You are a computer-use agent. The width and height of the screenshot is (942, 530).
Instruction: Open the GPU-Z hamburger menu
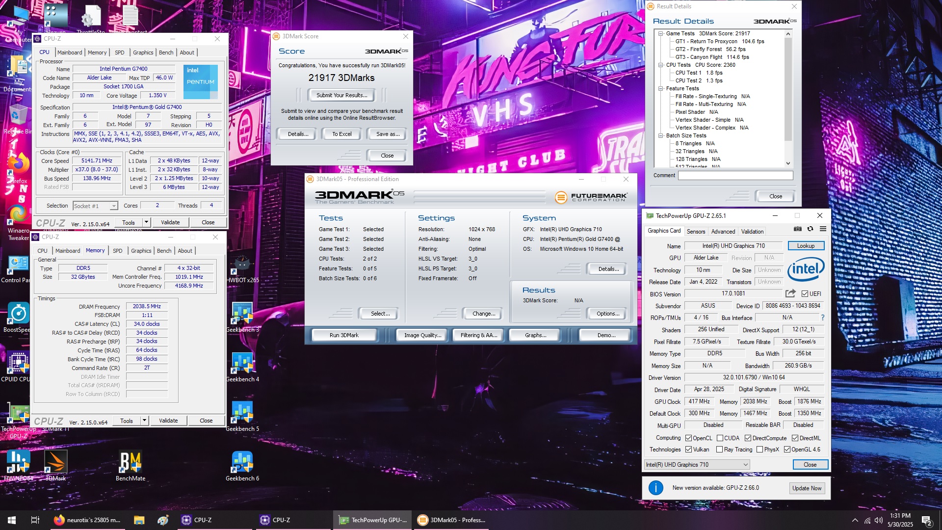(823, 229)
